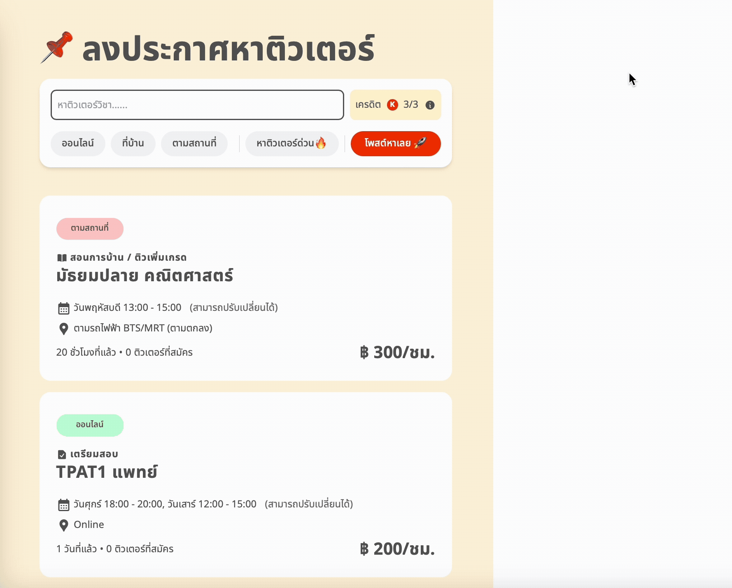The image size is (732, 588).
Task: Click calendar icon on the math post
Action: pyautogui.click(x=63, y=308)
